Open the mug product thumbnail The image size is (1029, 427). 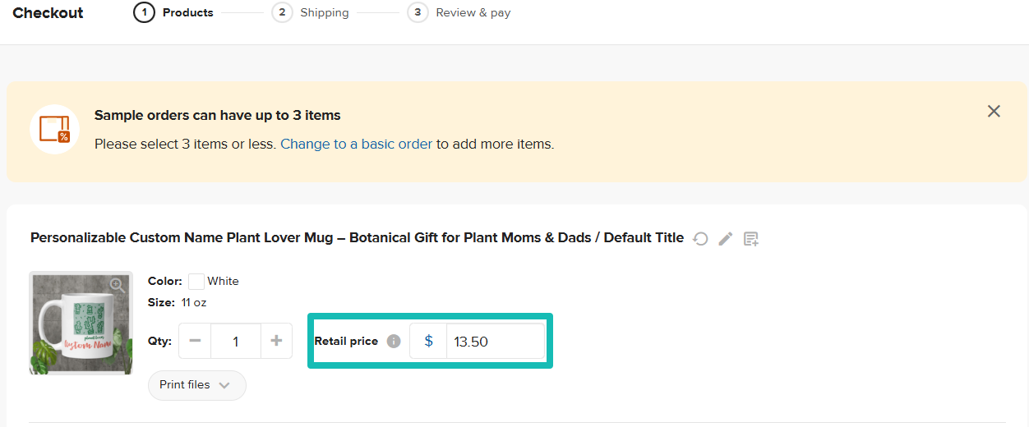pyautogui.click(x=81, y=324)
